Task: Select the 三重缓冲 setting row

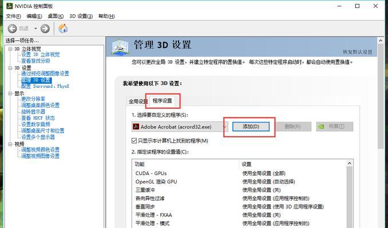Action: (x=240, y=190)
